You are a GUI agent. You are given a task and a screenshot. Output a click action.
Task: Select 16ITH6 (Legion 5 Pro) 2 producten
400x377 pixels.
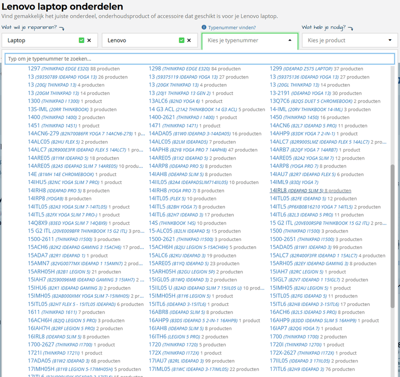[x=188, y=336]
